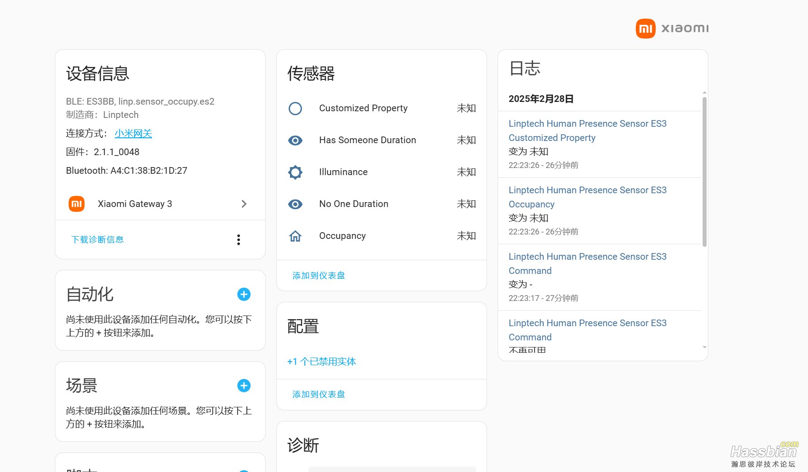The image size is (808, 472).
Task: Open the last Command log entry 不再可用
Action: pyautogui.click(x=600, y=332)
